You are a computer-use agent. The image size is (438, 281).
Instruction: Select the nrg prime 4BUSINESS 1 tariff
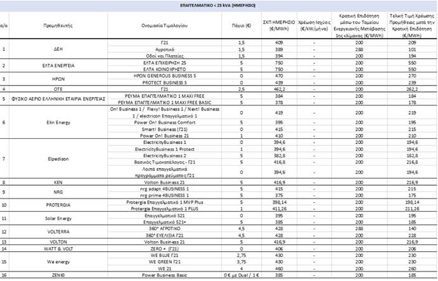tap(165, 195)
